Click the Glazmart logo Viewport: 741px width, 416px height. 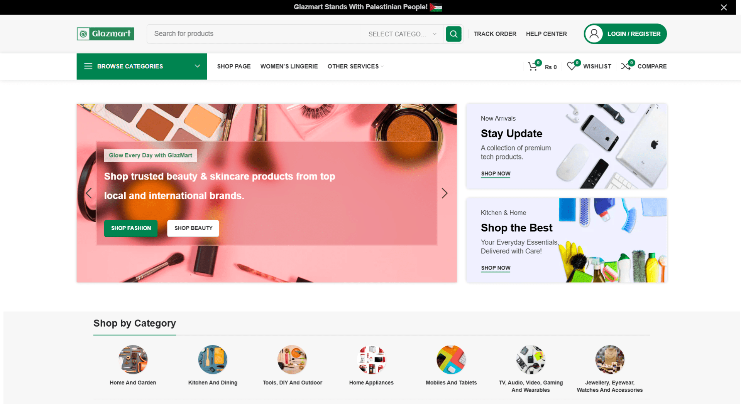pyautogui.click(x=105, y=34)
